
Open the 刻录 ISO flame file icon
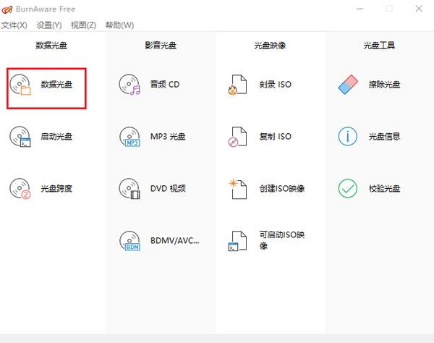click(237, 85)
